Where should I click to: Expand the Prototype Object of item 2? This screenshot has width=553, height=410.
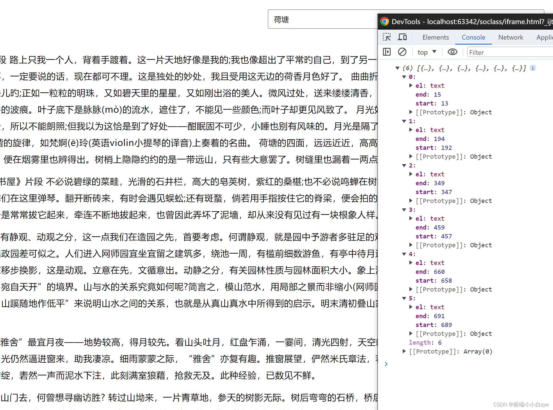[x=411, y=201]
